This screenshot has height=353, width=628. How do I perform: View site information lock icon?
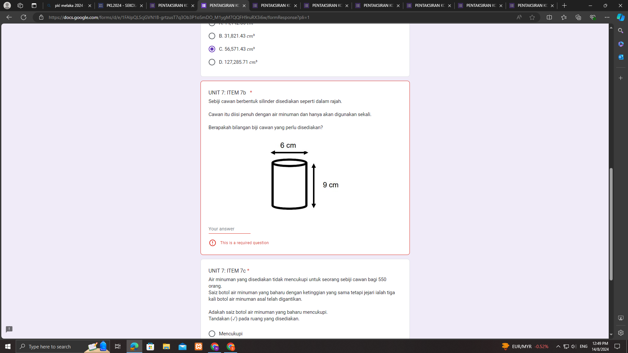point(41,17)
